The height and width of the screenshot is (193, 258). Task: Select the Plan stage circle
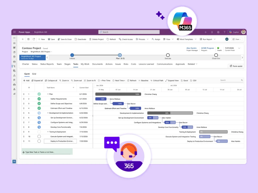click(120, 55)
